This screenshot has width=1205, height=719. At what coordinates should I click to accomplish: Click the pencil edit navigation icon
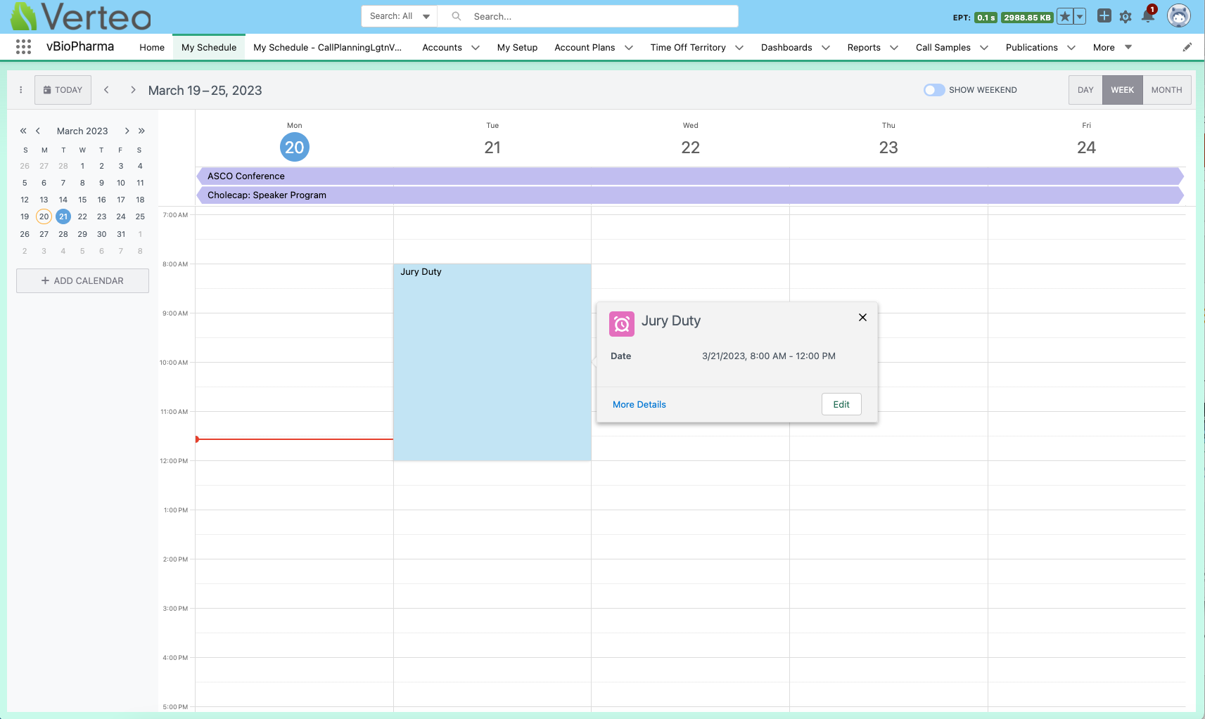[x=1187, y=47]
